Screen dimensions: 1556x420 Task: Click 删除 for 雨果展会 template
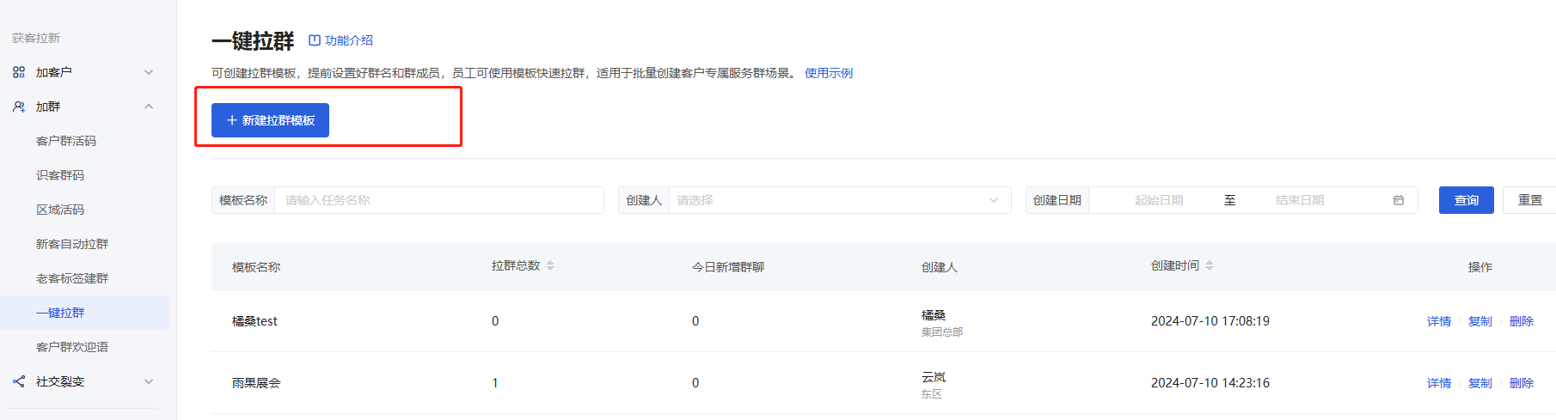pos(1522,383)
